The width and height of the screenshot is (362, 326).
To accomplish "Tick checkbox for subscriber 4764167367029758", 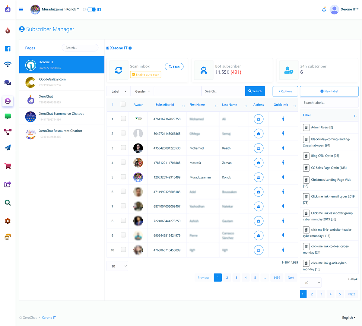I will 123,119.
